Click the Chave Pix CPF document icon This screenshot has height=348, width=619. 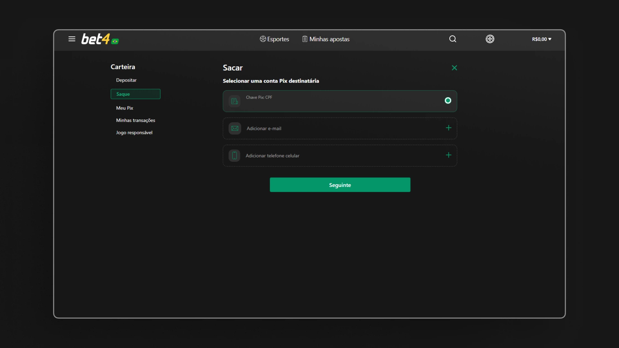click(x=234, y=101)
